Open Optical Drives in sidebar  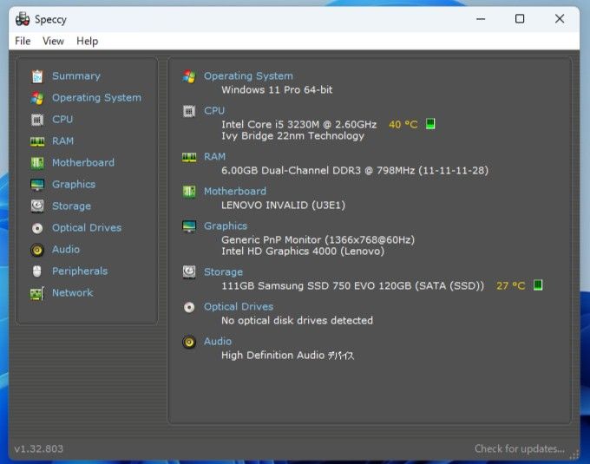tap(87, 227)
